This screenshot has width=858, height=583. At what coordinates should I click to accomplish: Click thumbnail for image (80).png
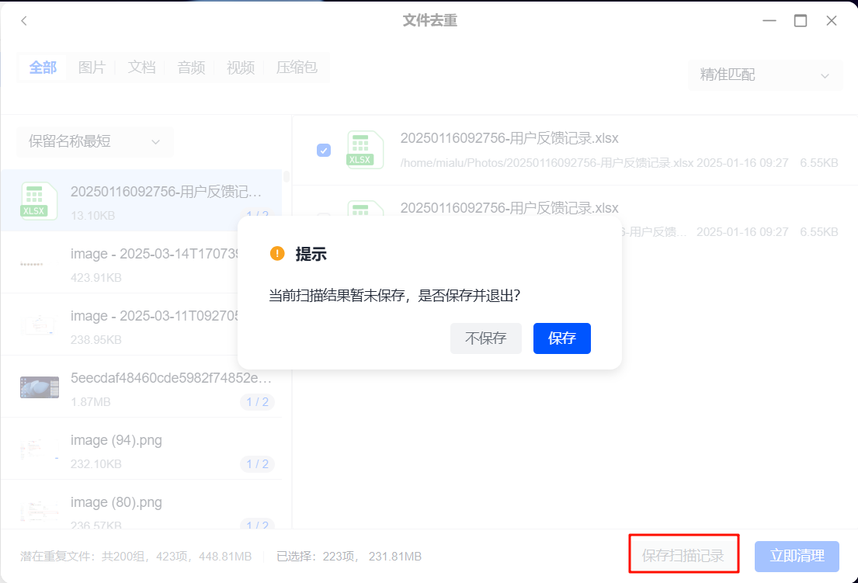[x=39, y=511]
